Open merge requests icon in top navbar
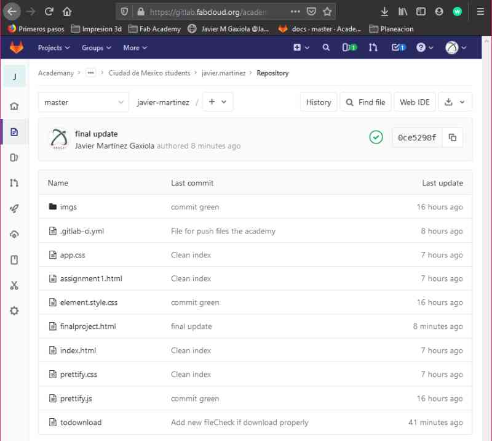This screenshot has width=492, height=441. click(373, 47)
